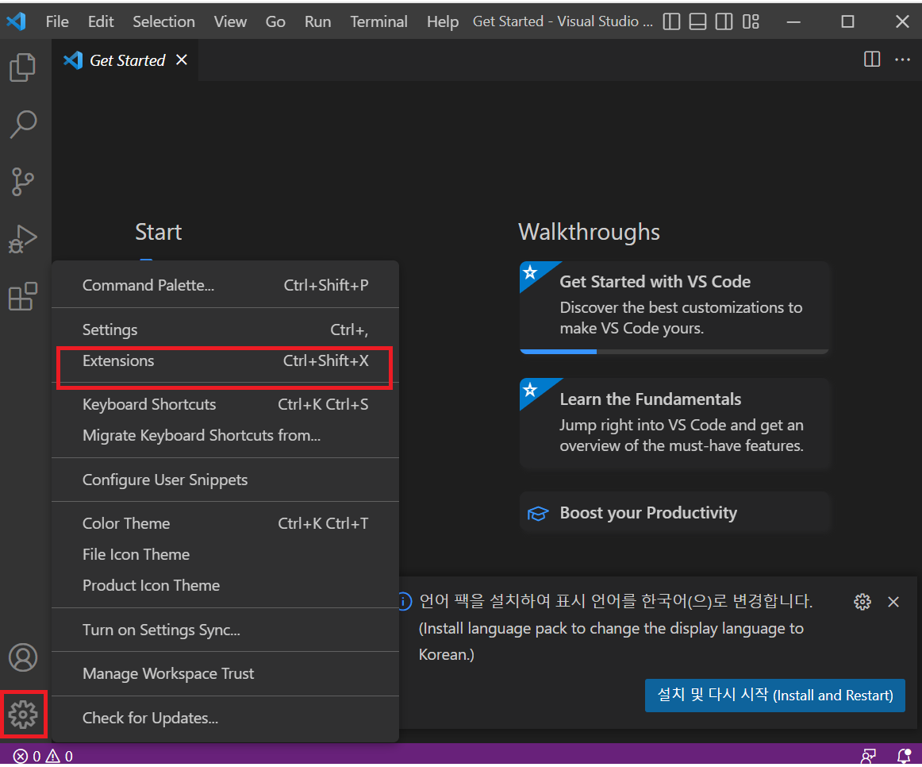Open the Accounts icon in activity bar
Image resolution: width=922 pixels, height=767 pixels.
click(x=23, y=657)
